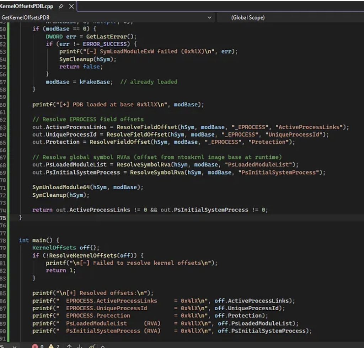Click the 'return false;' statement
Screen dimensions: 364x348
point(81,67)
